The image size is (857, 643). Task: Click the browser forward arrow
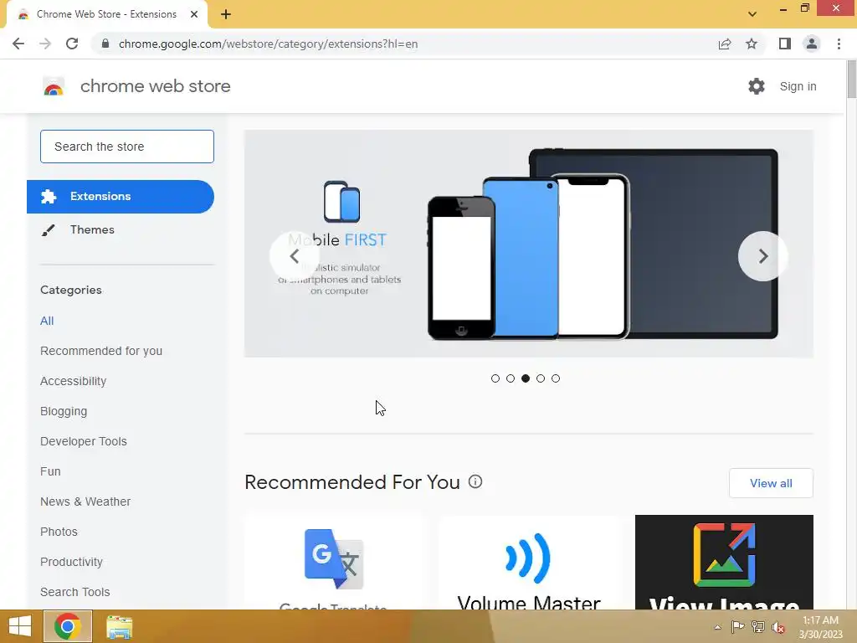[x=45, y=44]
